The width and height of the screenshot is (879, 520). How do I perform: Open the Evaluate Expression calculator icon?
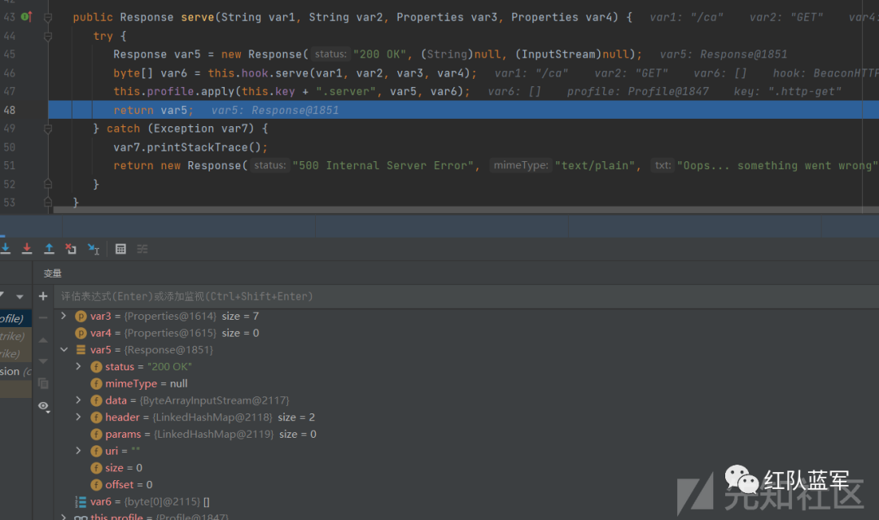pyautogui.click(x=120, y=248)
